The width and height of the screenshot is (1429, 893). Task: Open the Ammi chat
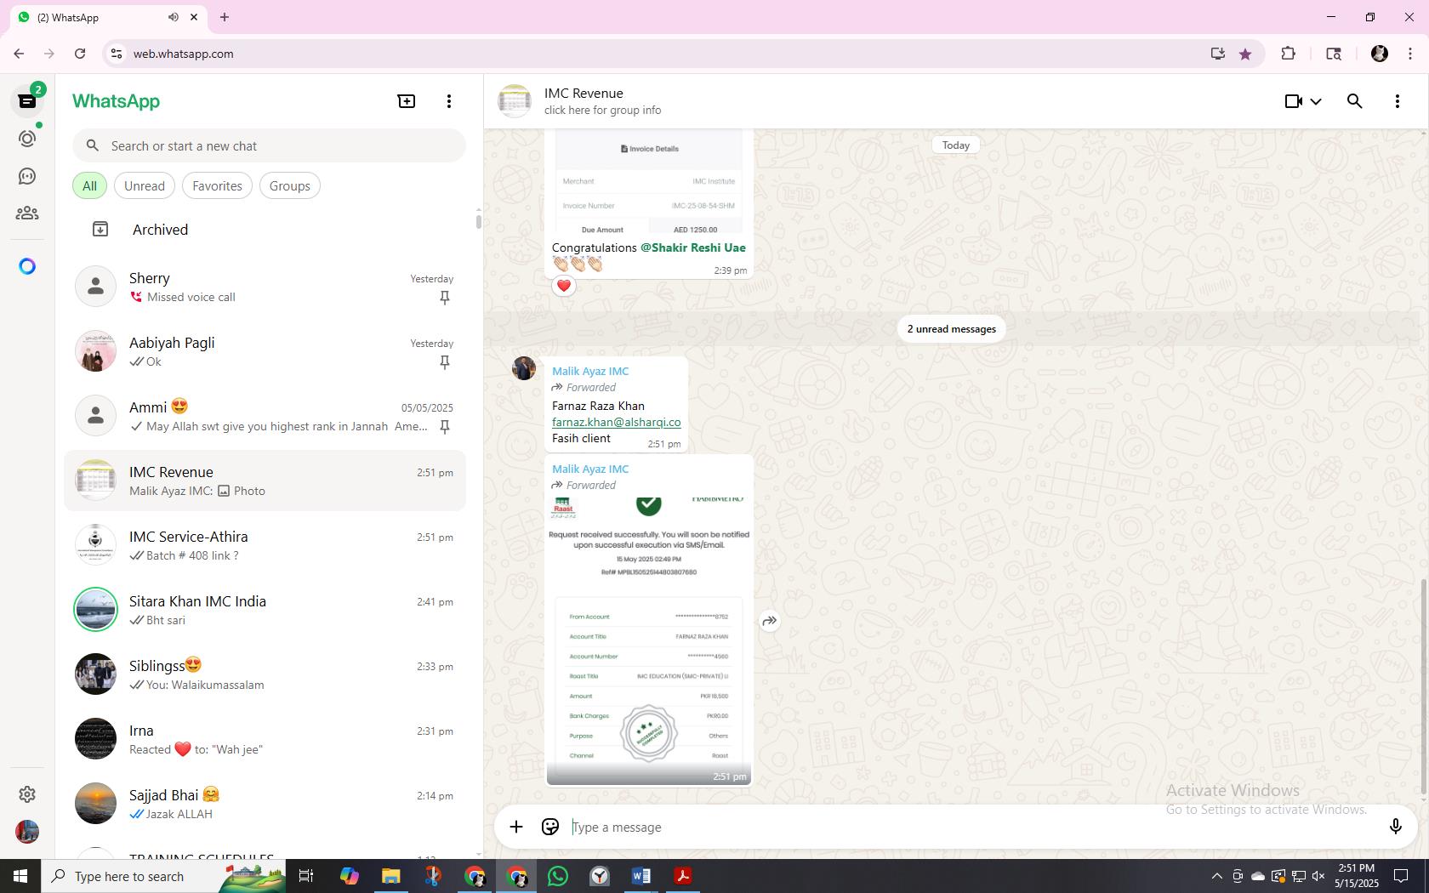tap(265, 416)
